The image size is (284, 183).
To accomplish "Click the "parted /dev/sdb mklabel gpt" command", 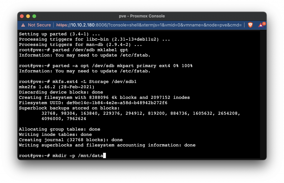I will point(90,50).
